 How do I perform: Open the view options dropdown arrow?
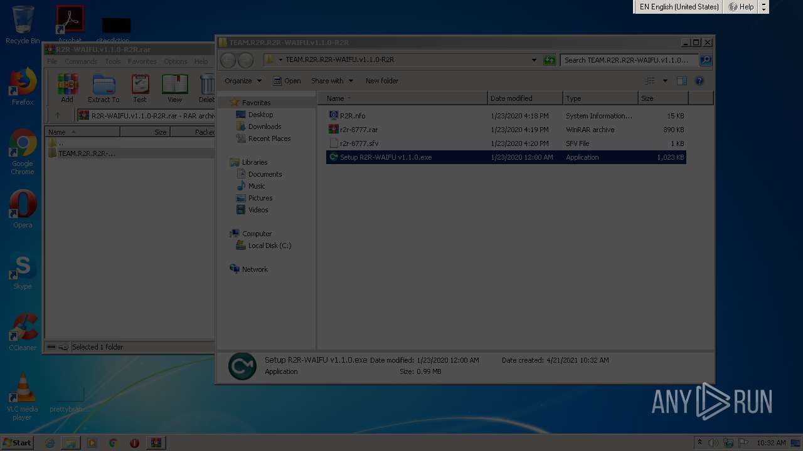point(665,81)
